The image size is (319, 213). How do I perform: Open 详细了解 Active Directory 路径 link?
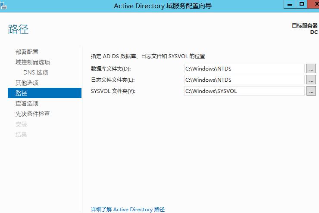[128, 210]
